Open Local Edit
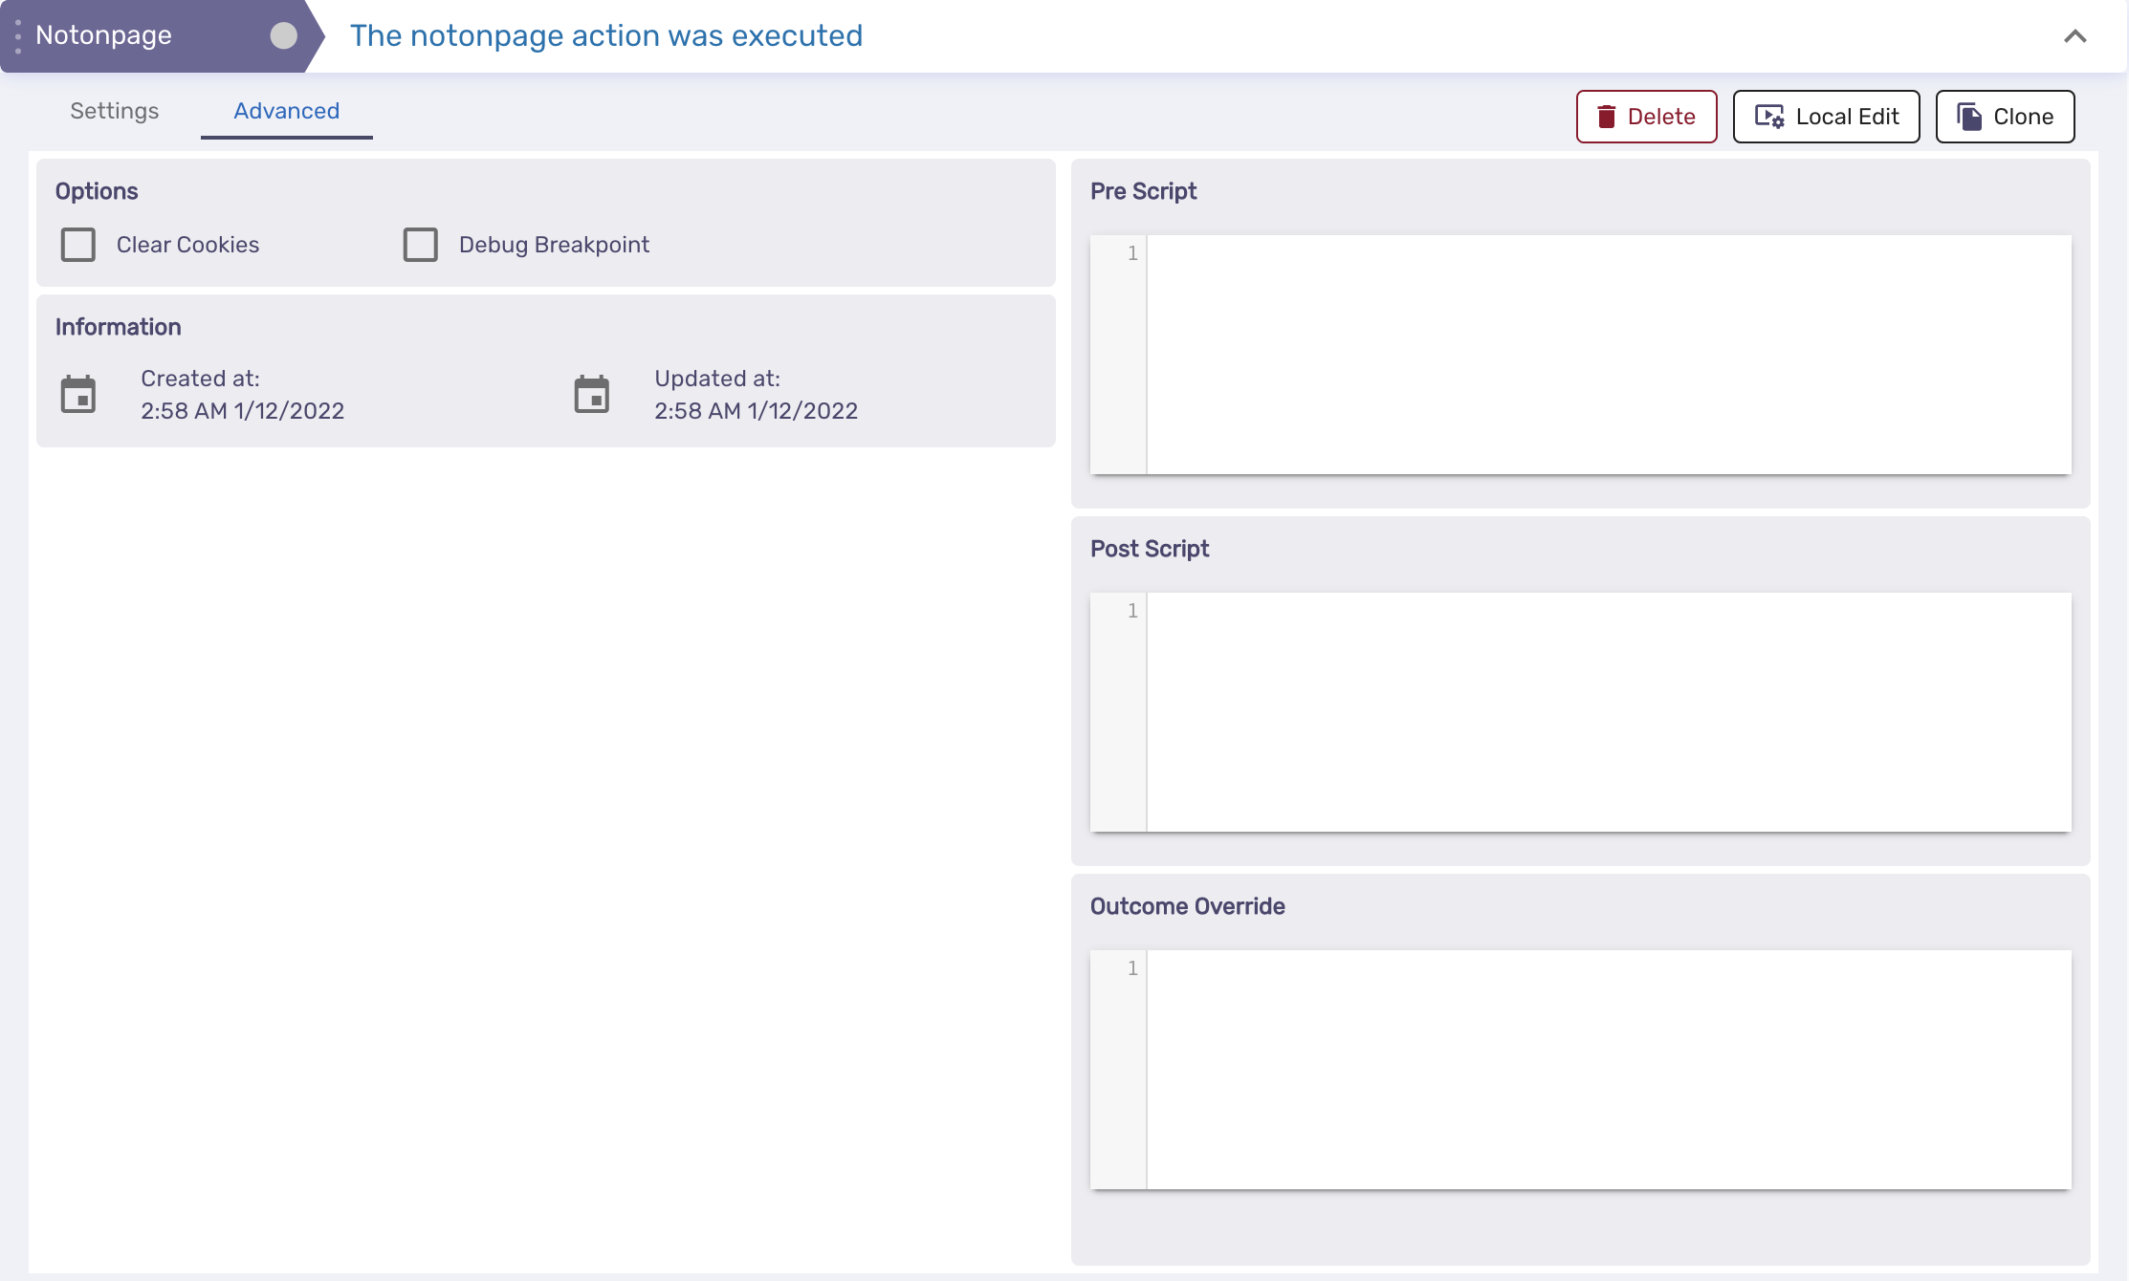The height and width of the screenshot is (1281, 2129). click(x=1827, y=117)
